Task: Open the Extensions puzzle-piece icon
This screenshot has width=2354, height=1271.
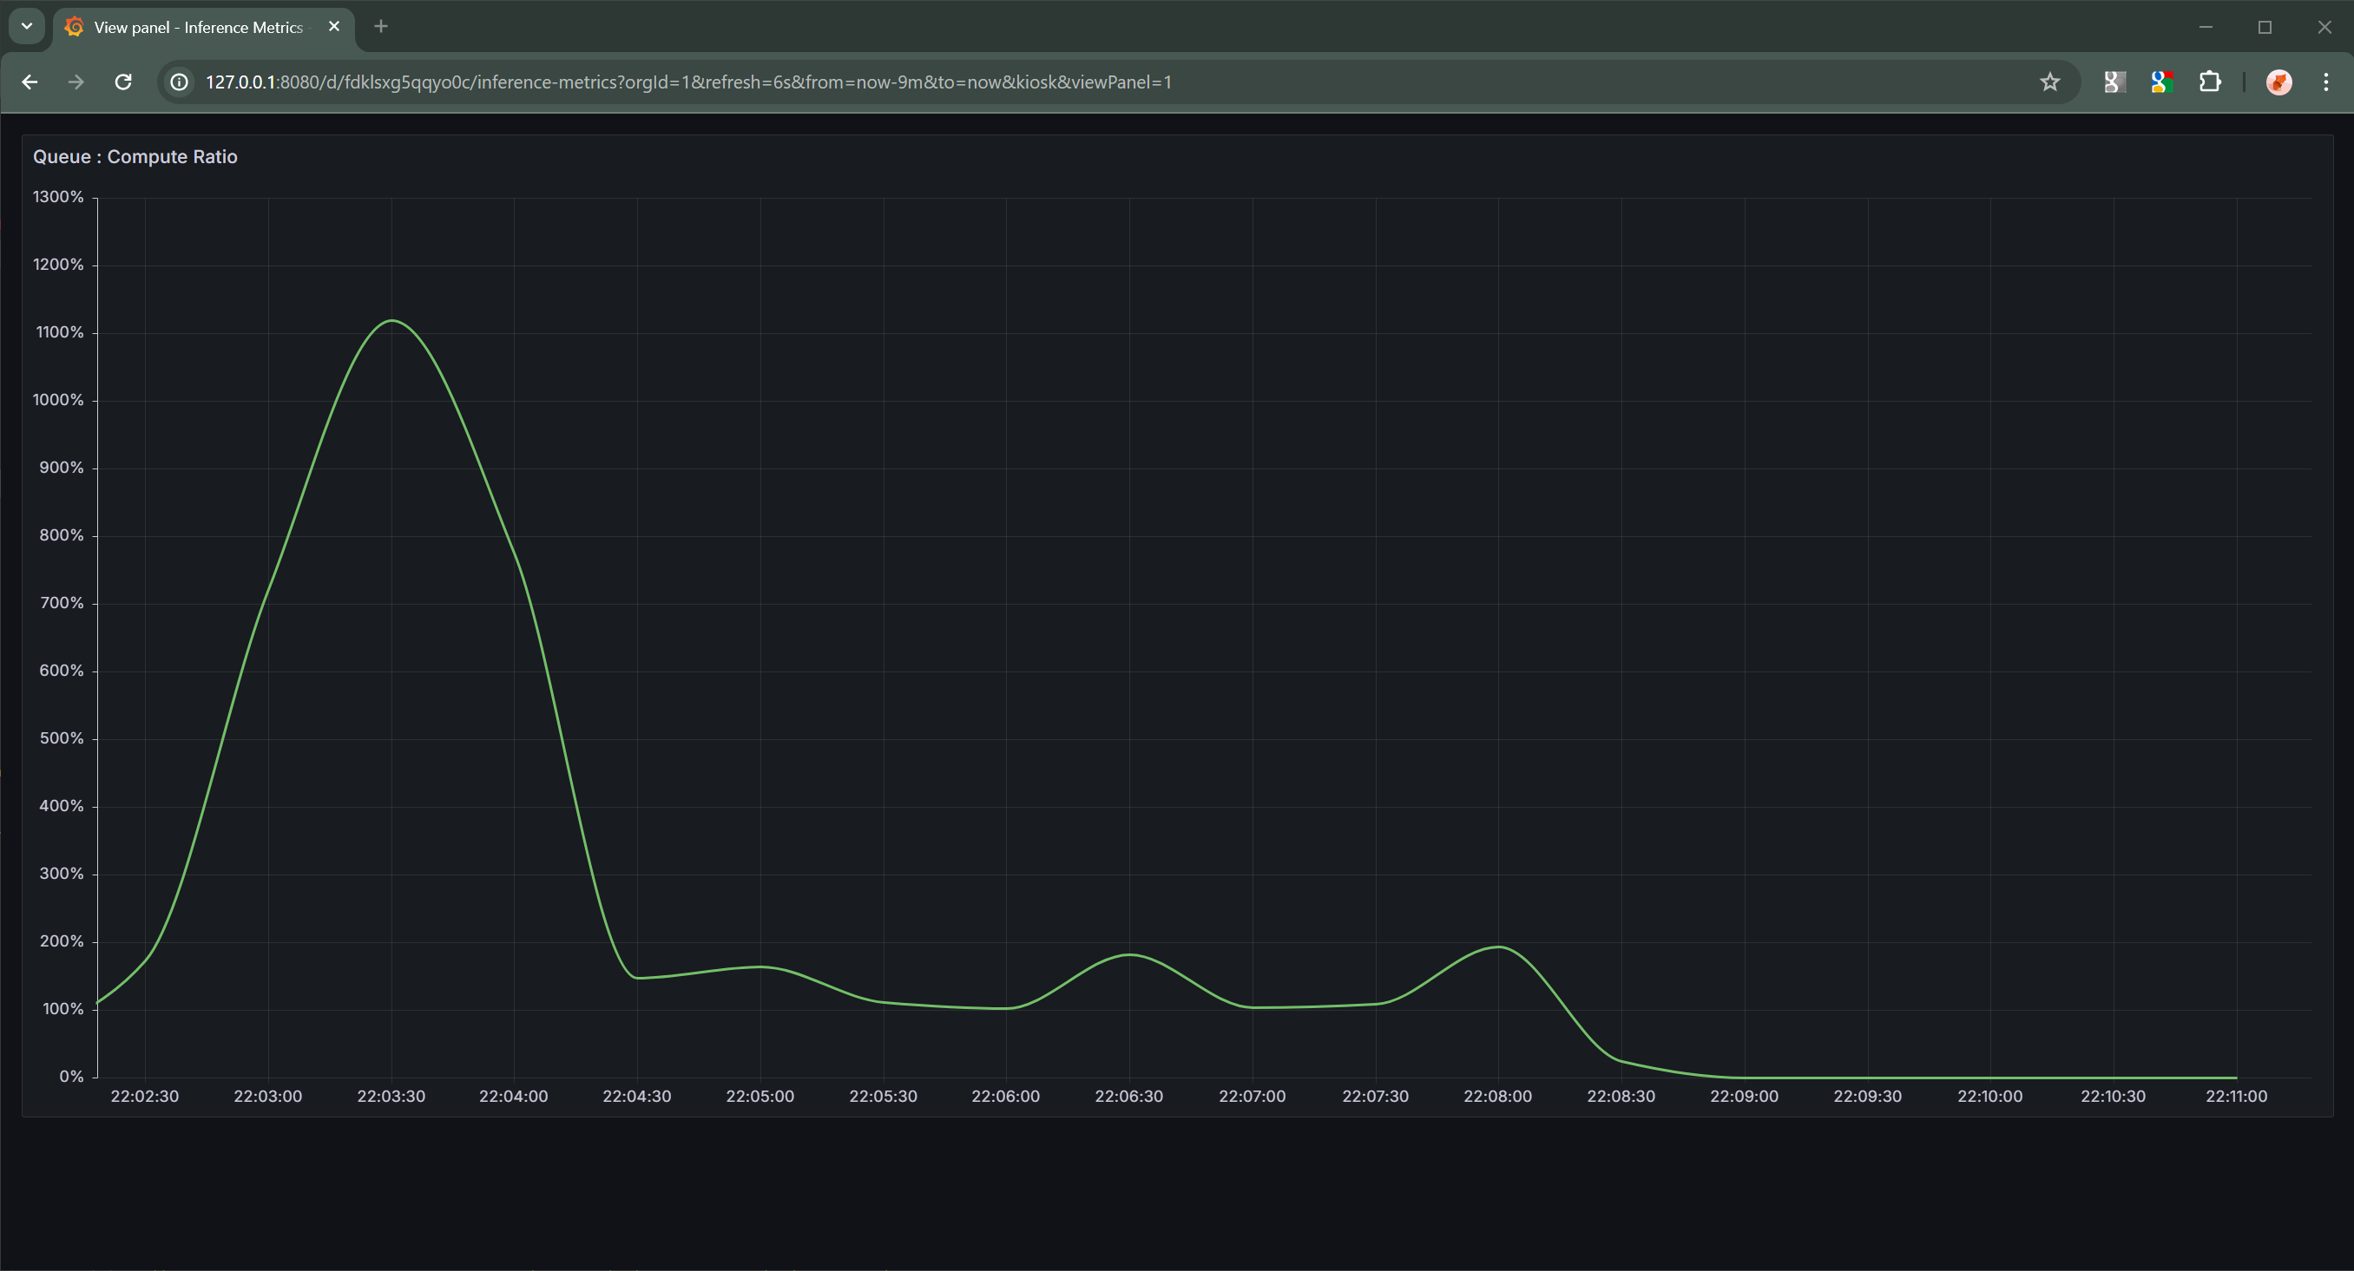Action: [x=2211, y=82]
